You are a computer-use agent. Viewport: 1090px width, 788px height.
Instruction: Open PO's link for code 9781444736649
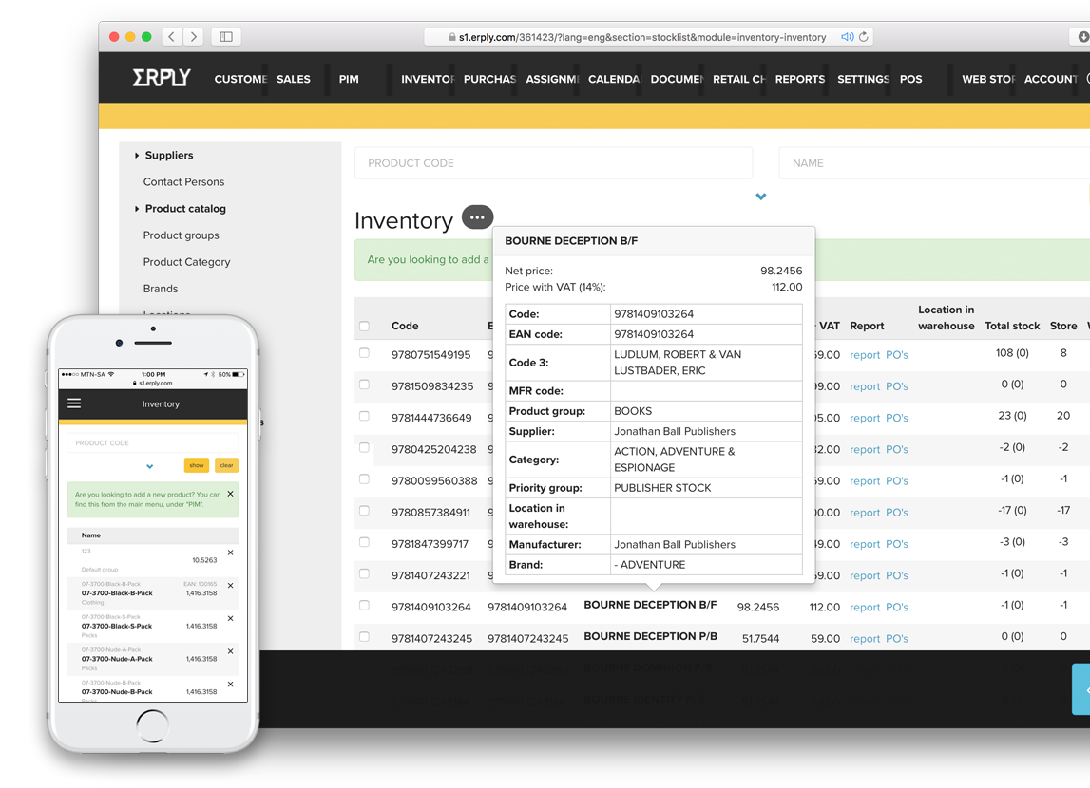[x=897, y=418]
